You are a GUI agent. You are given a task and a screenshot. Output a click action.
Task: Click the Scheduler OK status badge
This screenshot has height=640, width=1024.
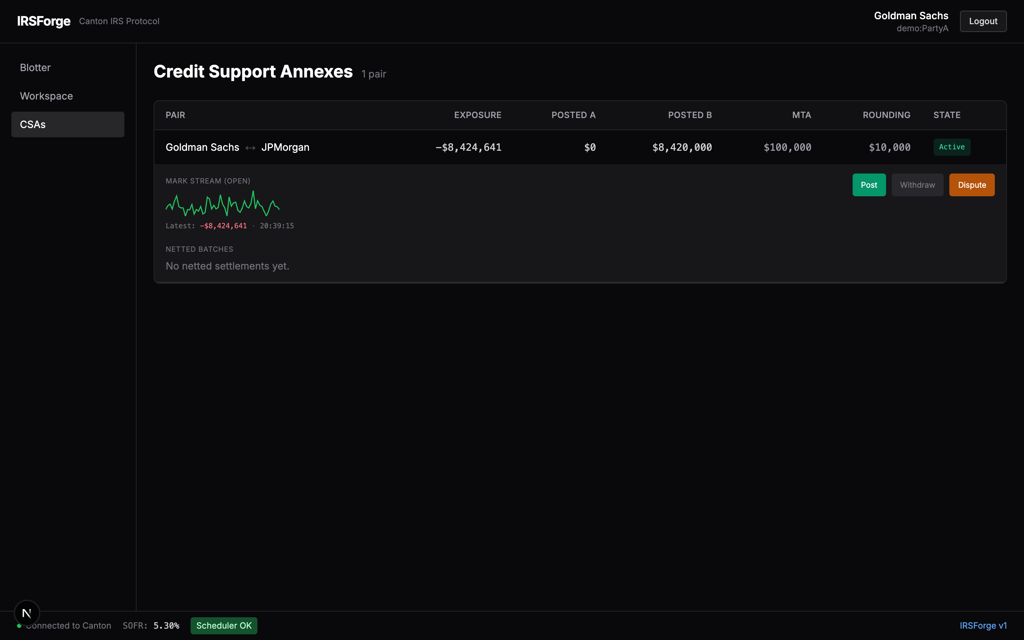[223, 626]
